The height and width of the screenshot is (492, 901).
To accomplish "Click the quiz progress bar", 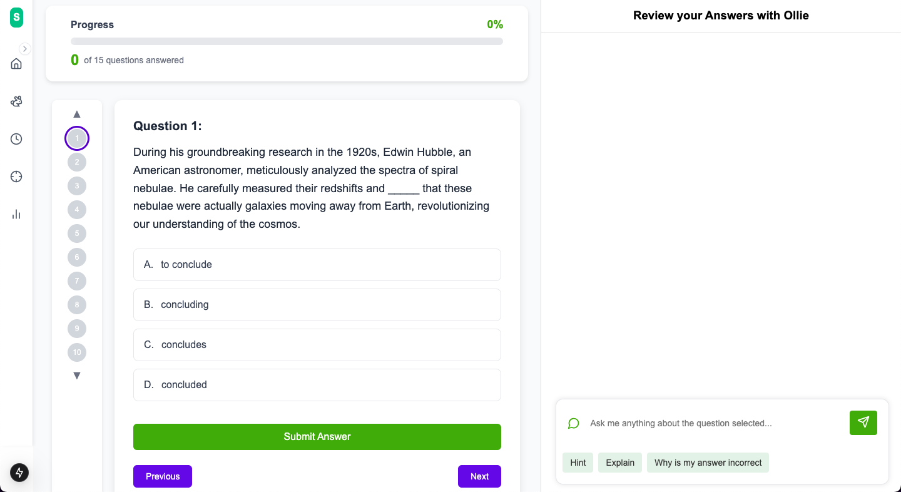I will pyautogui.click(x=287, y=41).
